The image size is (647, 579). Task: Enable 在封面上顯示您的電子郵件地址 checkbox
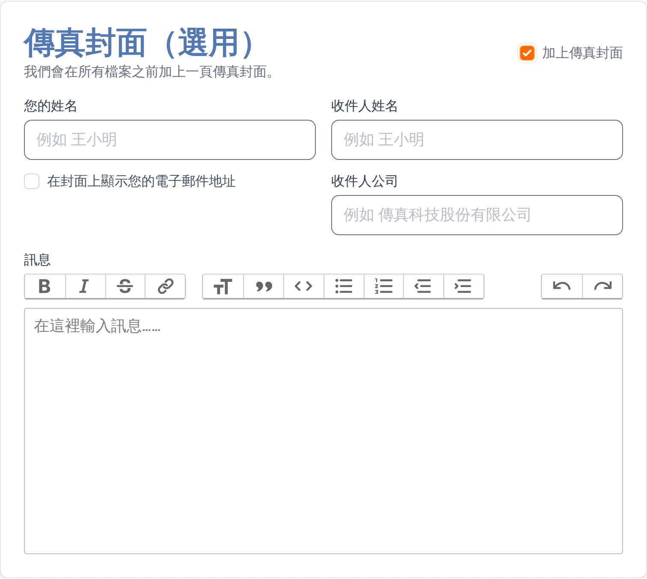tap(32, 181)
